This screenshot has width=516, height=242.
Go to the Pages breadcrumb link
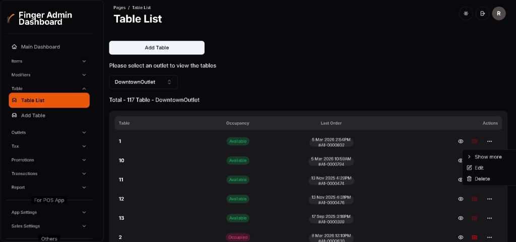pyautogui.click(x=119, y=8)
